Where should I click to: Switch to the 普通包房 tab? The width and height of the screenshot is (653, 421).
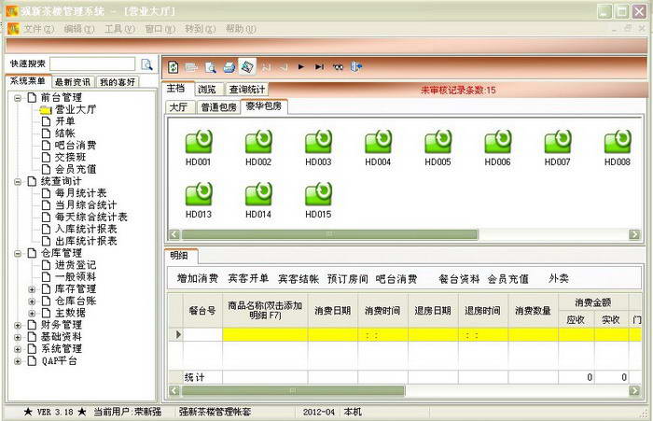[218, 107]
